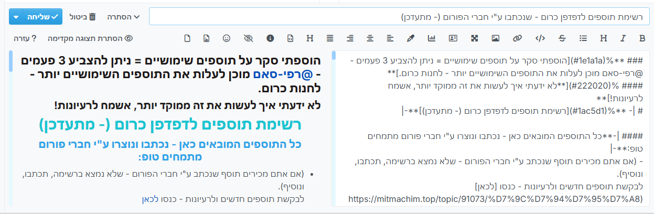Insert code block with the </> icon
The width and height of the screenshot is (654, 214).
540,38
